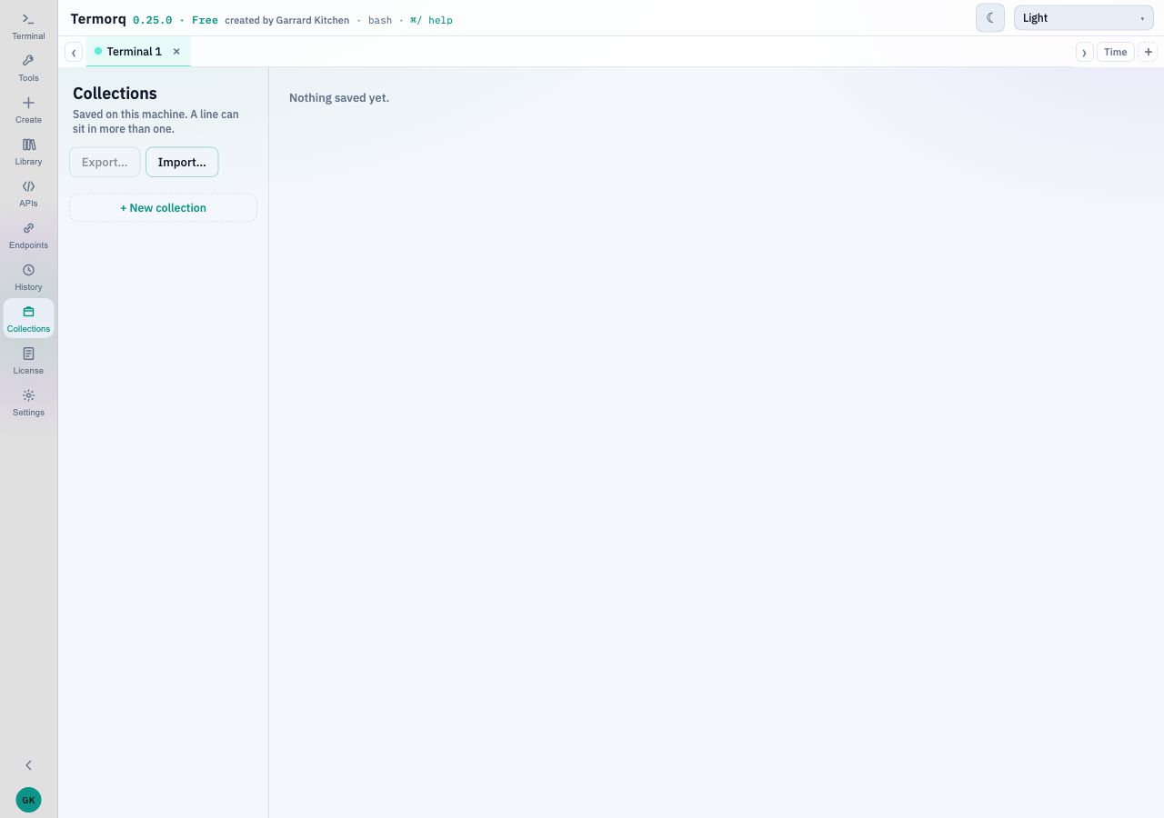Add a new terminal tab with plus
This screenshot has width=1164, height=818.
[x=1149, y=52]
